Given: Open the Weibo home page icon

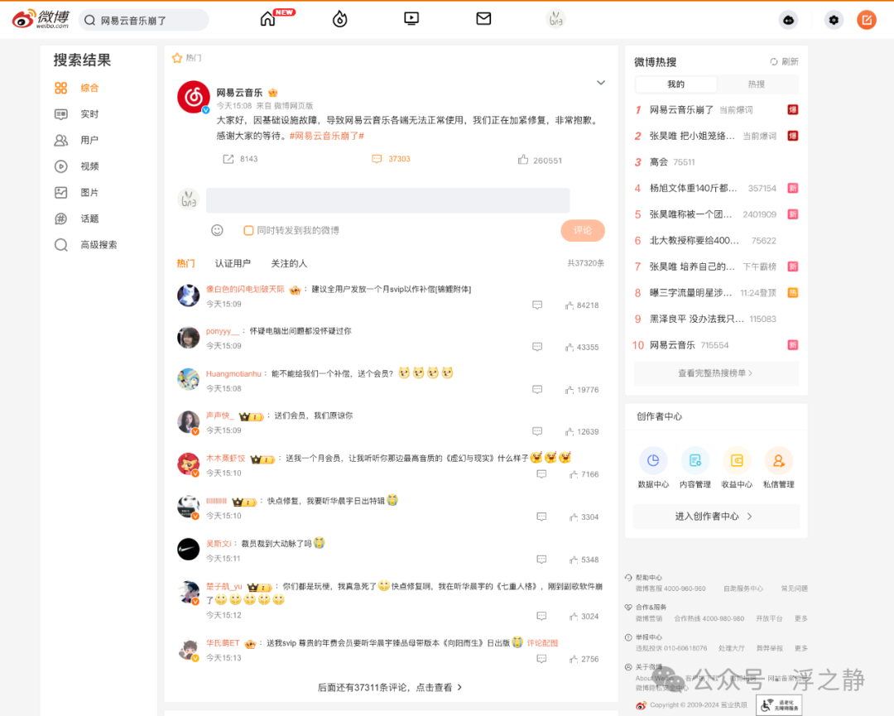Looking at the screenshot, I should tap(267, 19).
